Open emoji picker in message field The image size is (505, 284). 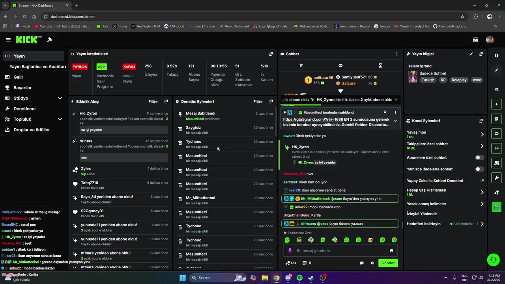click(x=391, y=250)
